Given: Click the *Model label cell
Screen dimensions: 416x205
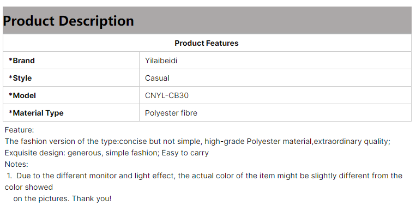Looking at the screenshot, I should tap(71, 95).
